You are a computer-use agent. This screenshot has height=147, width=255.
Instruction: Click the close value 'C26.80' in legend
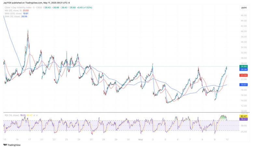pyautogui.click(x=72, y=8)
